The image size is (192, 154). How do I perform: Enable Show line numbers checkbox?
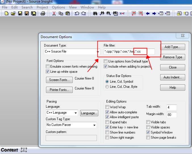[107, 132]
